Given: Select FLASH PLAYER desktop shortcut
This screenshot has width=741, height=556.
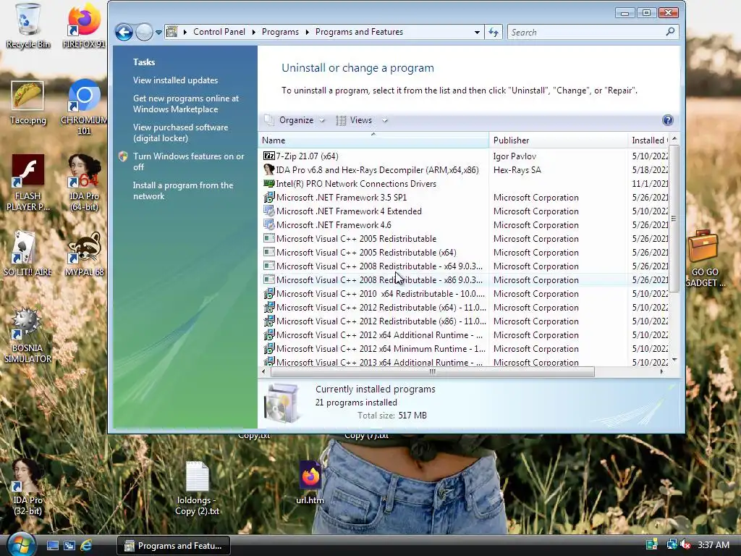Looking at the screenshot, I should click(28, 182).
